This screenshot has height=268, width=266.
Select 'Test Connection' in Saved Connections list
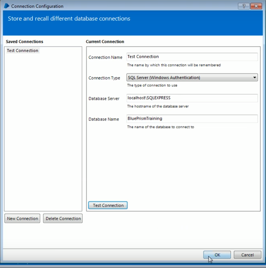22,51
